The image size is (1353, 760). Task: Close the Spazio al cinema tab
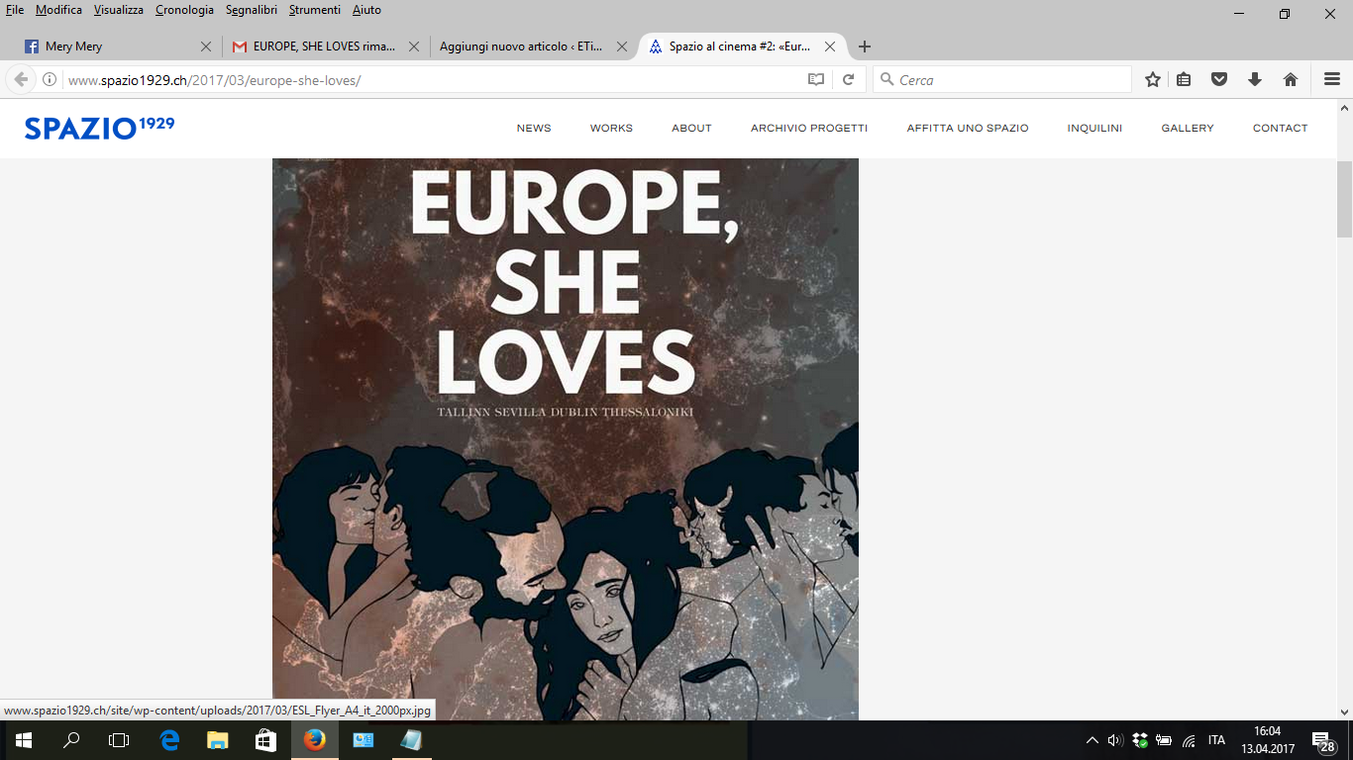[830, 47]
